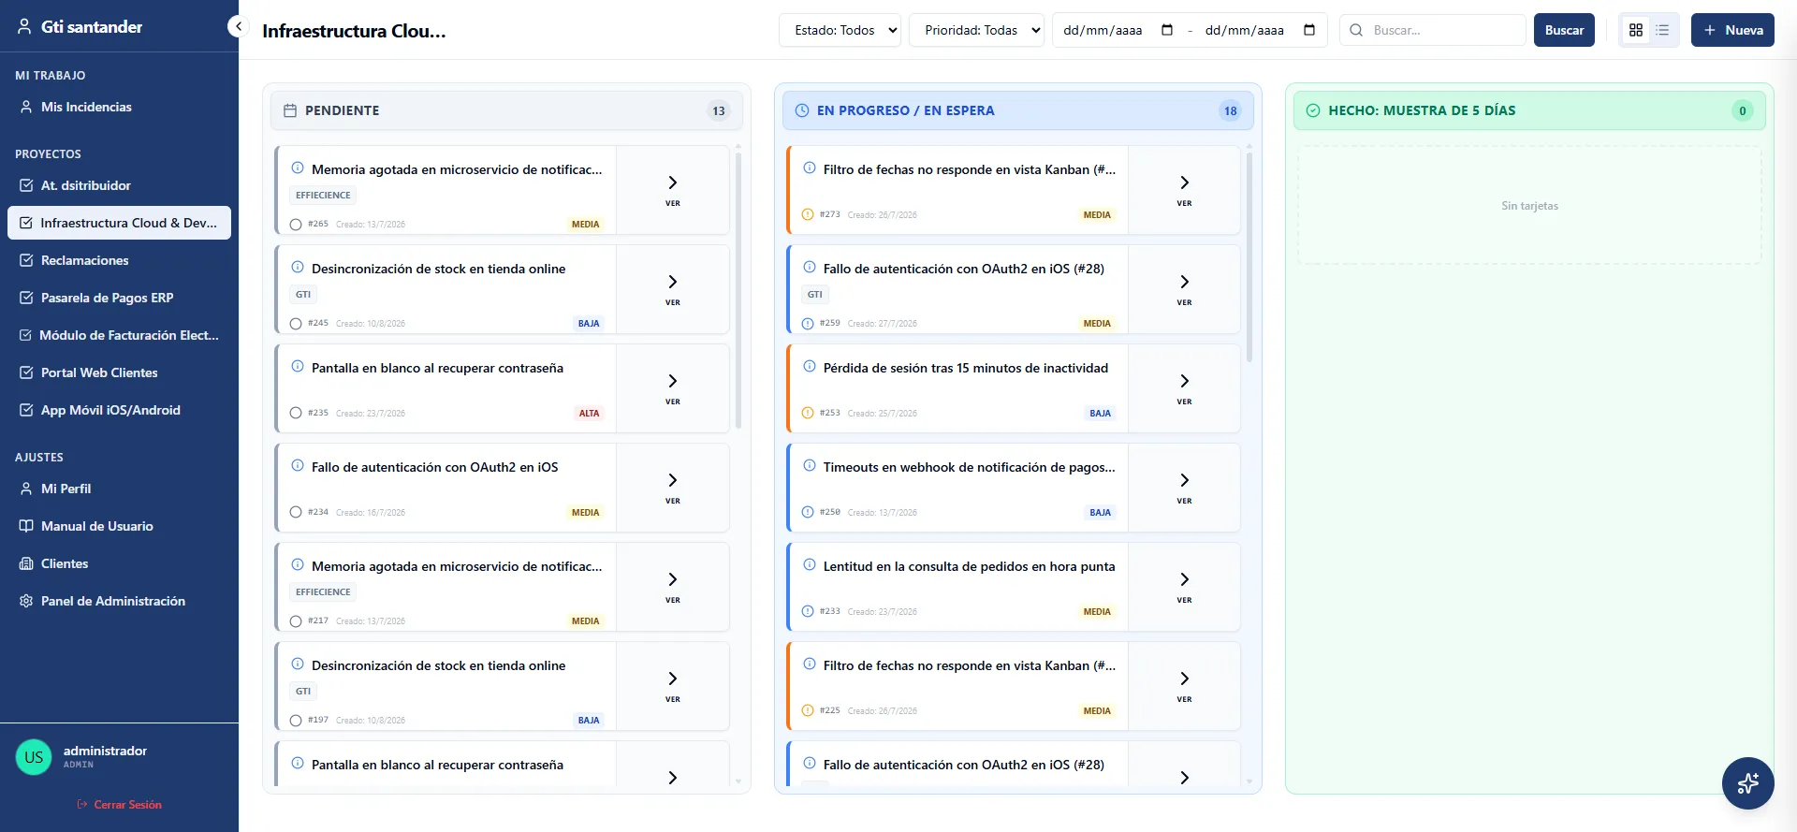
Task: Open Panel de Administración
Action: pos(119,601)
